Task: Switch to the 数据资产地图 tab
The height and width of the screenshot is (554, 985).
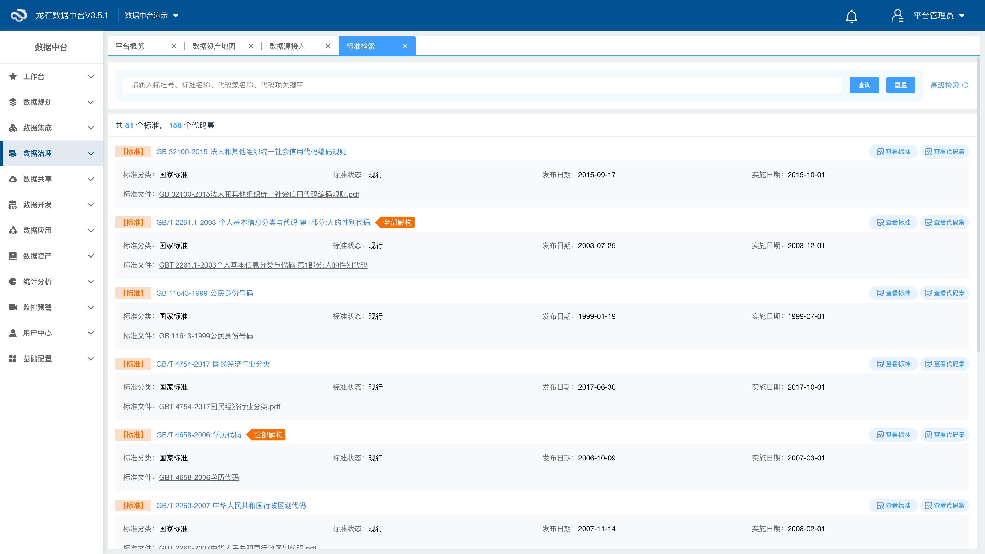Action: coord(214,46)
